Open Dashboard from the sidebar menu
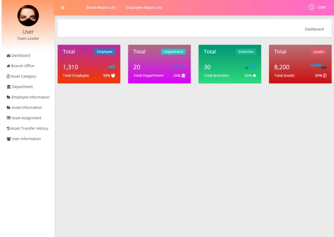 [x=21, y=55]
